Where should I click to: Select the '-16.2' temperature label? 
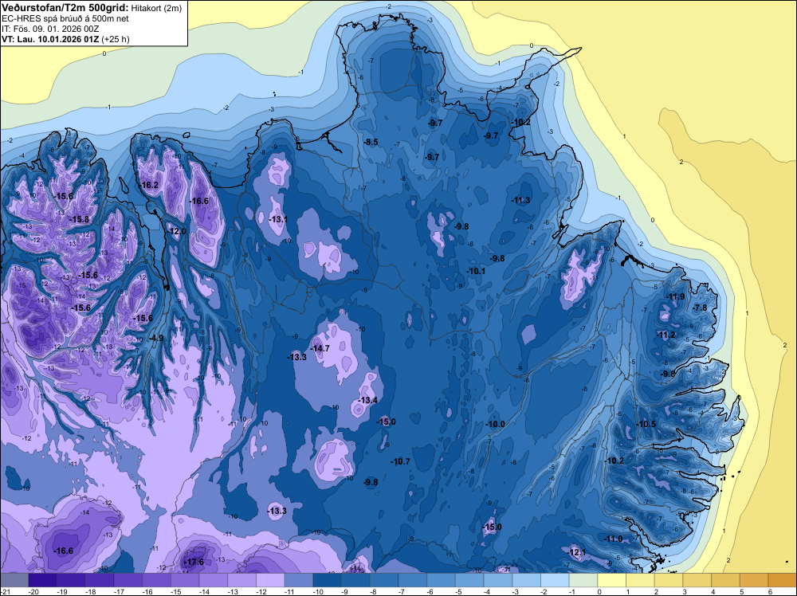(150, 185)
